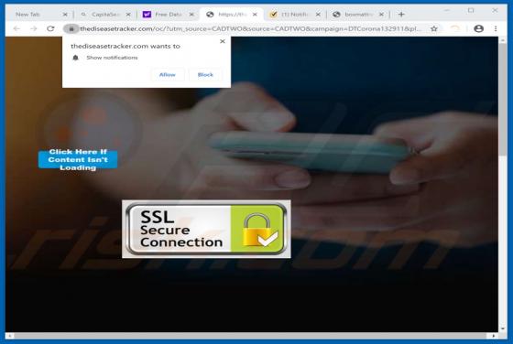Click the extension icon near profile

[454, 28]
